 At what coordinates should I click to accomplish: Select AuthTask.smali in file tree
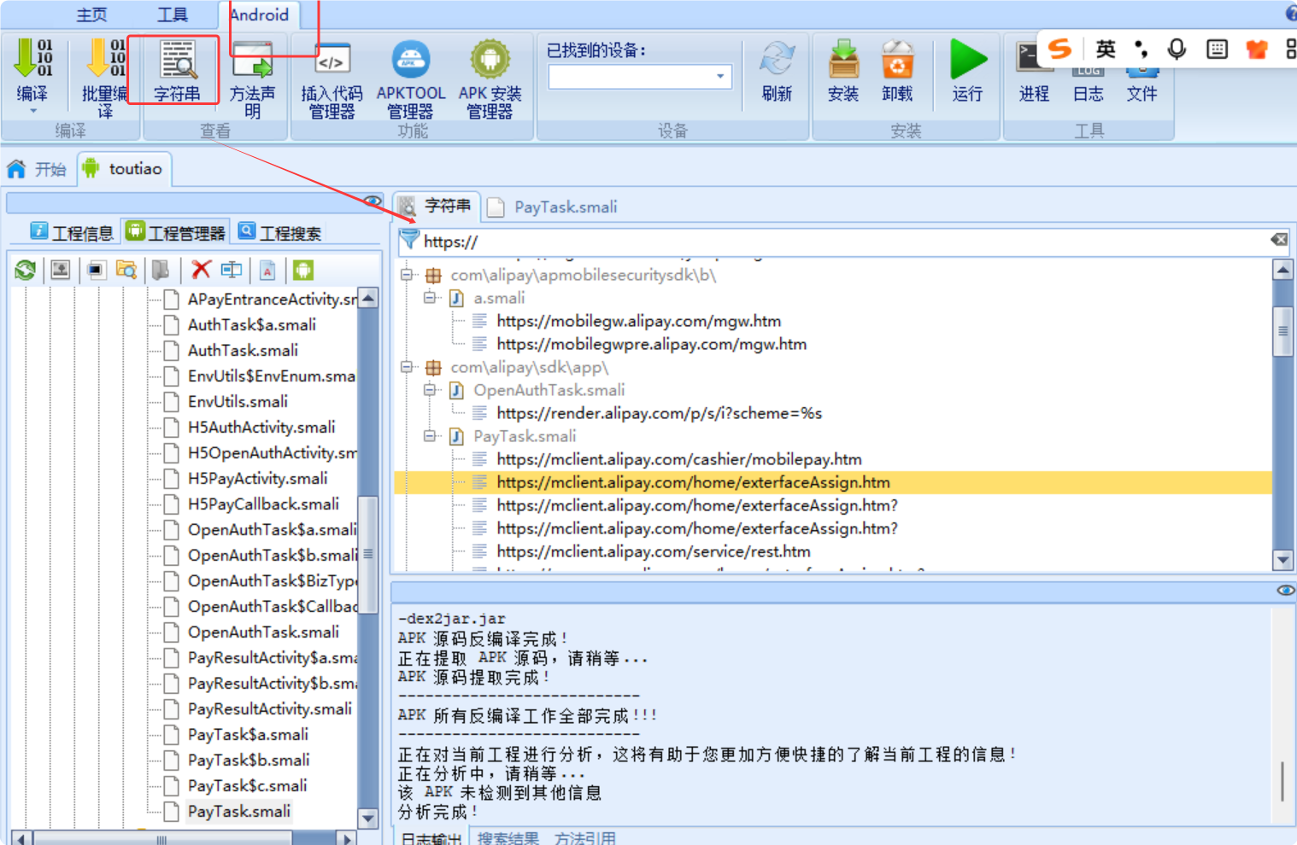click(243, 350)
